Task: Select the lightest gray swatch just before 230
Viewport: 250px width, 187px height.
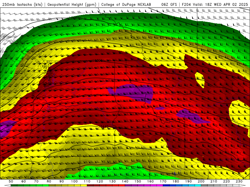Action: coord(236,185)
